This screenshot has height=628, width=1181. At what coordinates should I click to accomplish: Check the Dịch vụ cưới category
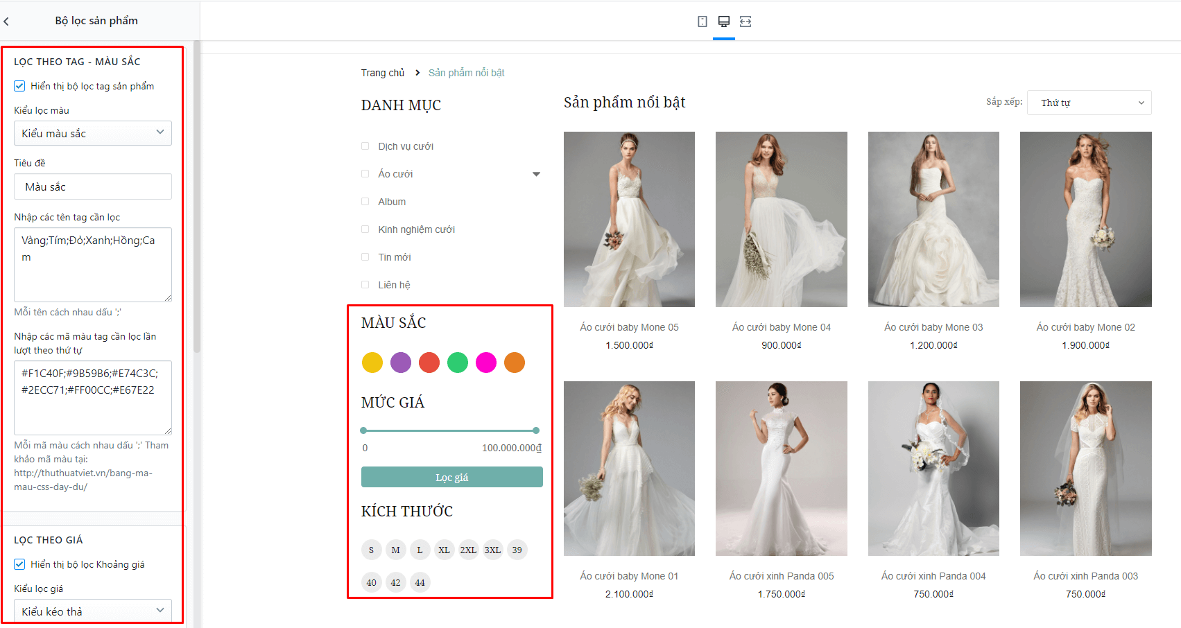(x=365, y=146)
